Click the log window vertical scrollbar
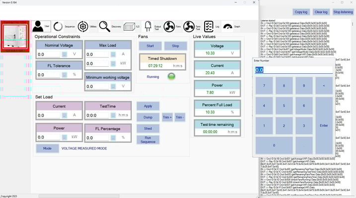Image resolution: width=356 pixels, height=198 pixels. (353, 24)
